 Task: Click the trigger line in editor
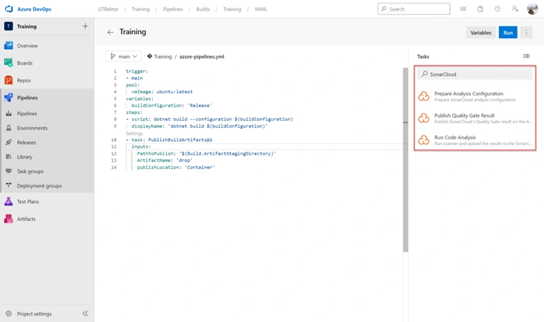pos(137,72)
